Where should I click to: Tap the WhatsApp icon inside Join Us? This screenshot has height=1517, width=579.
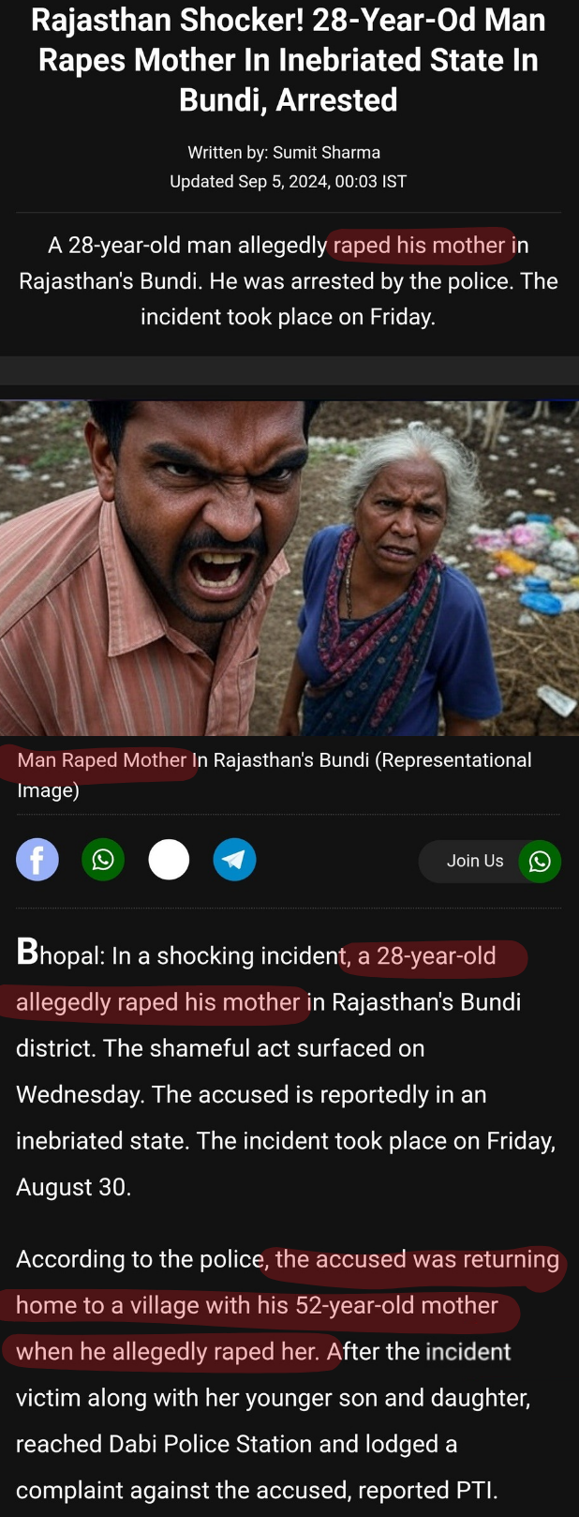540,862
